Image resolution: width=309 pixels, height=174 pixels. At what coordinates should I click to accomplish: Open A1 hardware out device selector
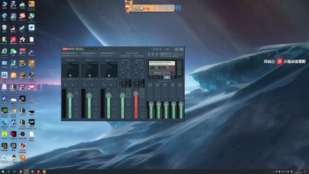pyautogui.click(x=149, y=54)
